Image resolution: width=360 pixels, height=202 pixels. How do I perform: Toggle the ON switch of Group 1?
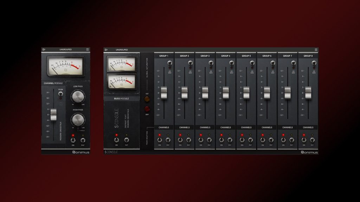click(160, 140)
